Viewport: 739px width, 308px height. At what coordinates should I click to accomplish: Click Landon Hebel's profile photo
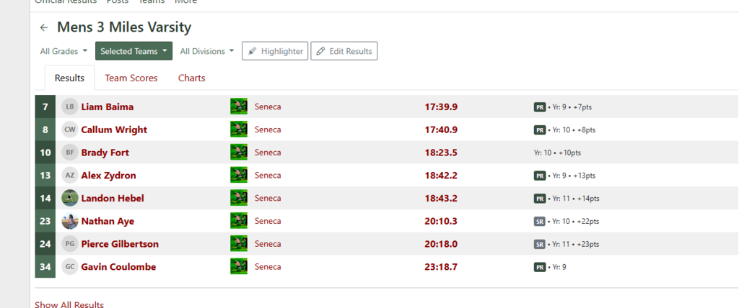[70, 198]
